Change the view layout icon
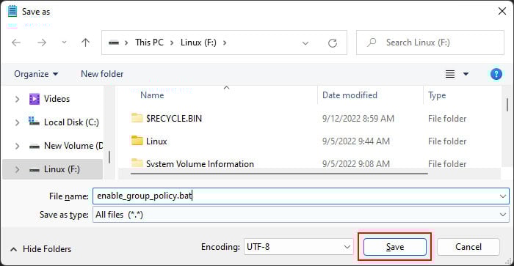Image resolution: width=514 pixels, height=266 pixels. click(x=450, y=74)
